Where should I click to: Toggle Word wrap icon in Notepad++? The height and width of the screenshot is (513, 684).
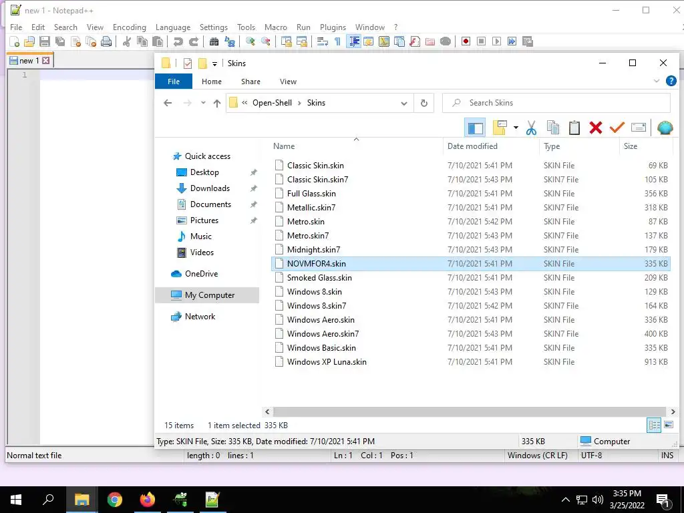pyautogui.click(x=323, y=41)
